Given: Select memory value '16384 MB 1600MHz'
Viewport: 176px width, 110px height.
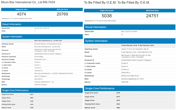Looking at the screenshot, I should pyautogui.click(x=41, y=85).
